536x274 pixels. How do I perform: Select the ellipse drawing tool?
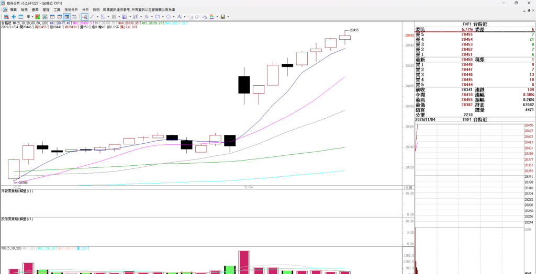click(x=168, y=17)
